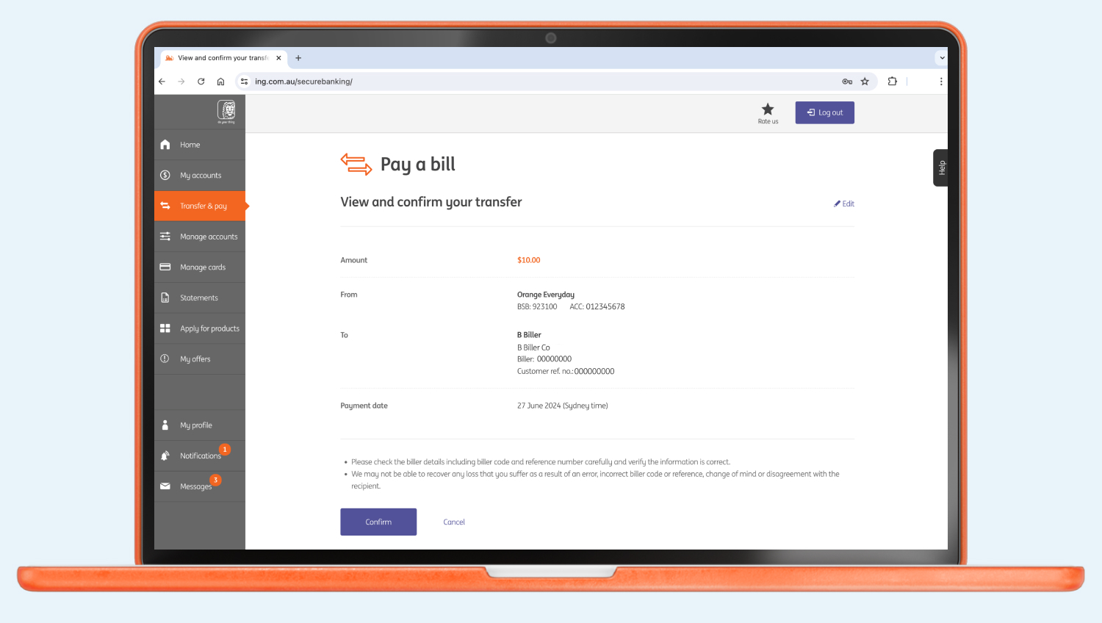
Task: Select the ING lion logo
Action: [x=226, y=110]
